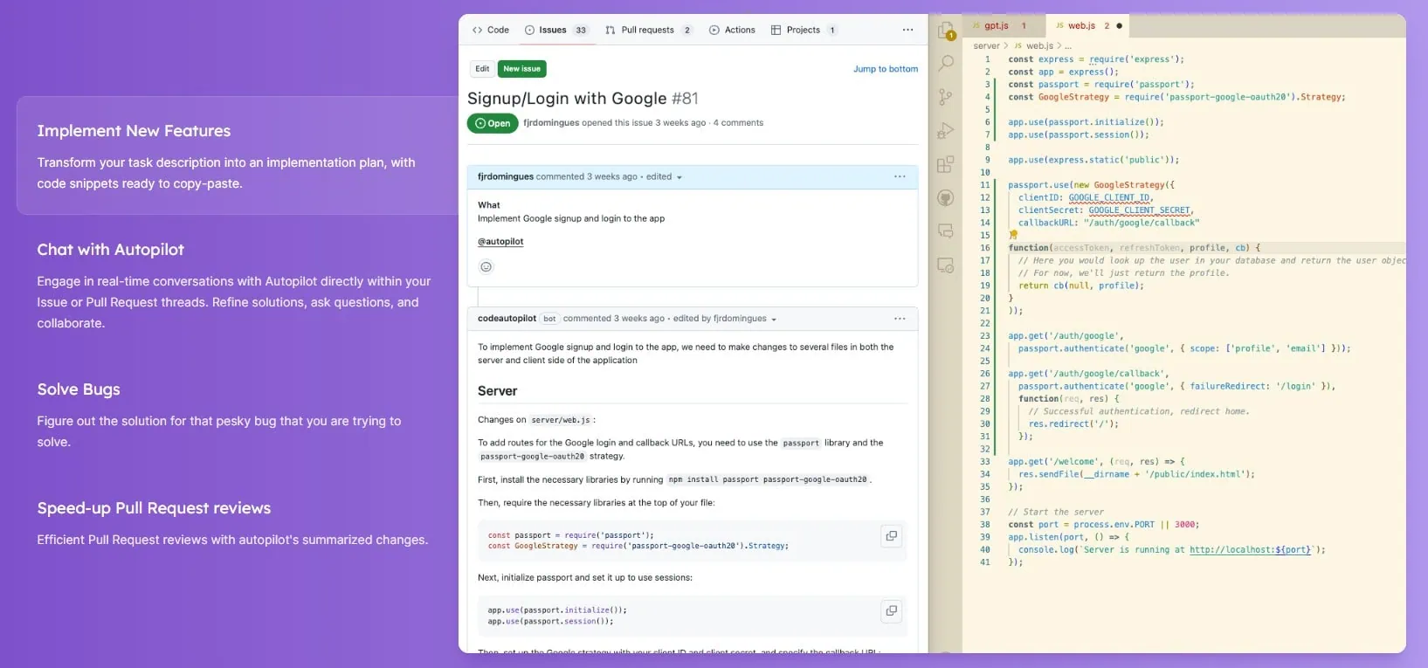Copy the passport.initialize code snippet

[891, 611]
